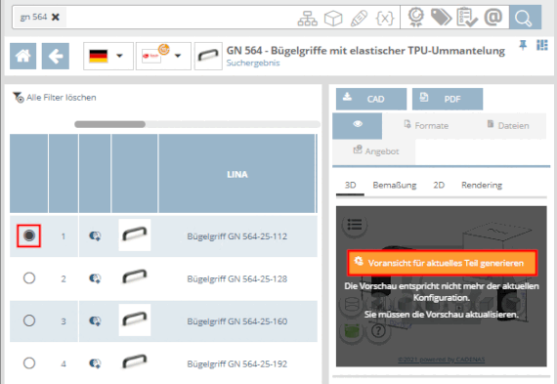The height and width of the screenshot is (384, 557).
Task: Click Voransicht für aktuelles Teil generieren
Action: click(442, 263)
